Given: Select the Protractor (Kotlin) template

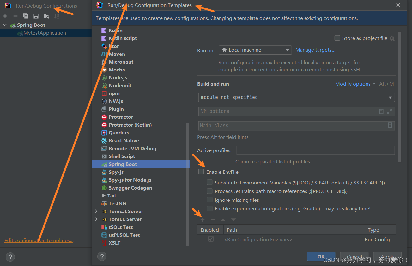Looking at the screenshot, I should click(x=130, y=125).
